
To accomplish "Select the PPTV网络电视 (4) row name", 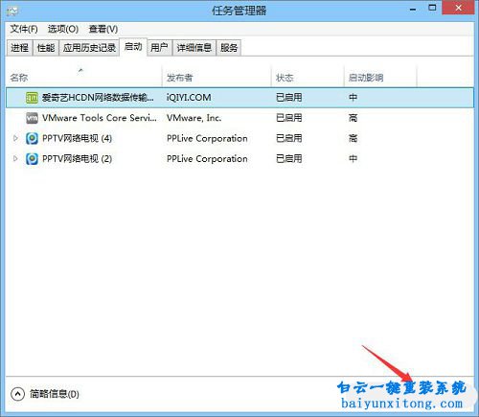I will (x=77, y=138).
